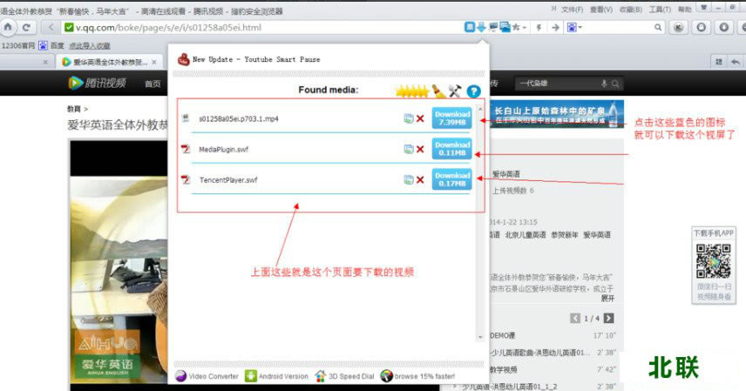Viewport: 746px width, 391px height.
Task: Delete MediaPlugin.swf using red X
Action: (420, 149)
